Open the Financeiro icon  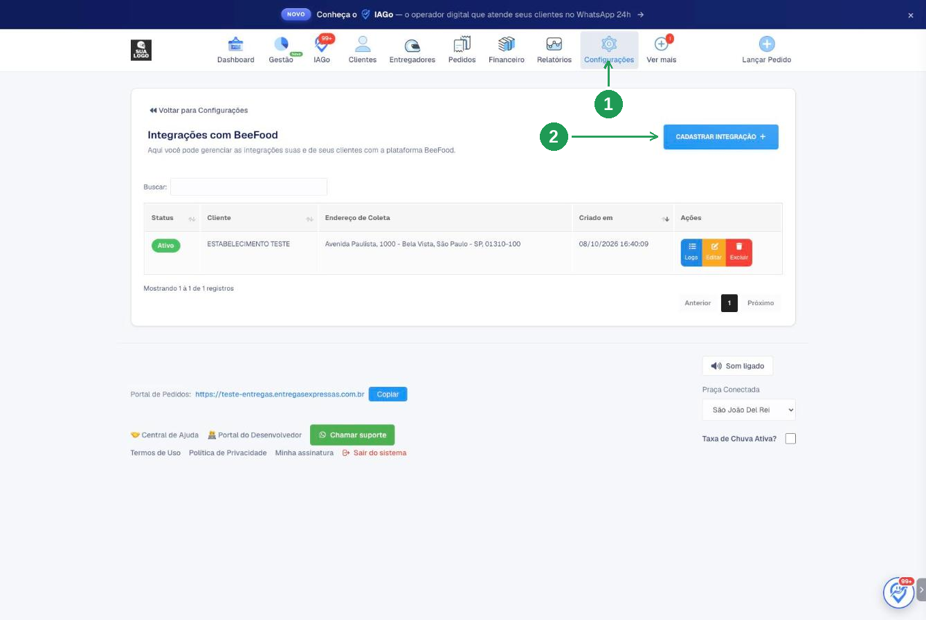pos(506,44)
